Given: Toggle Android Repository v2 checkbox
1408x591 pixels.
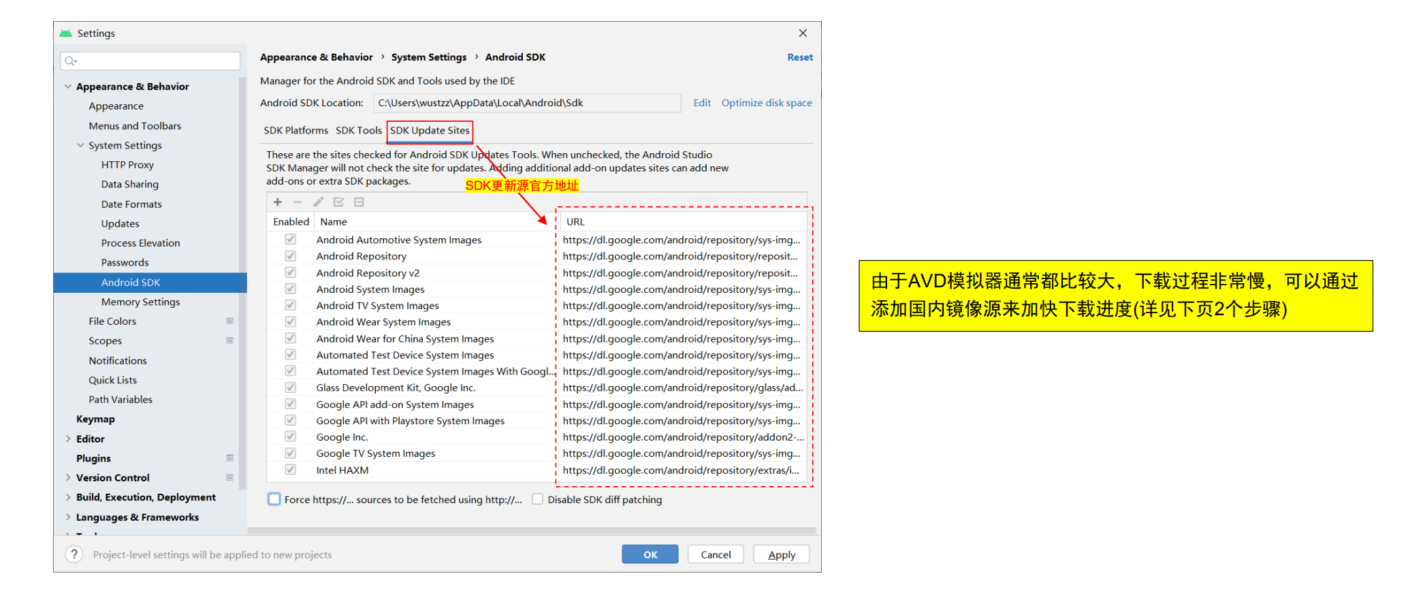Looking at the screenshot, I should point(291,272).
